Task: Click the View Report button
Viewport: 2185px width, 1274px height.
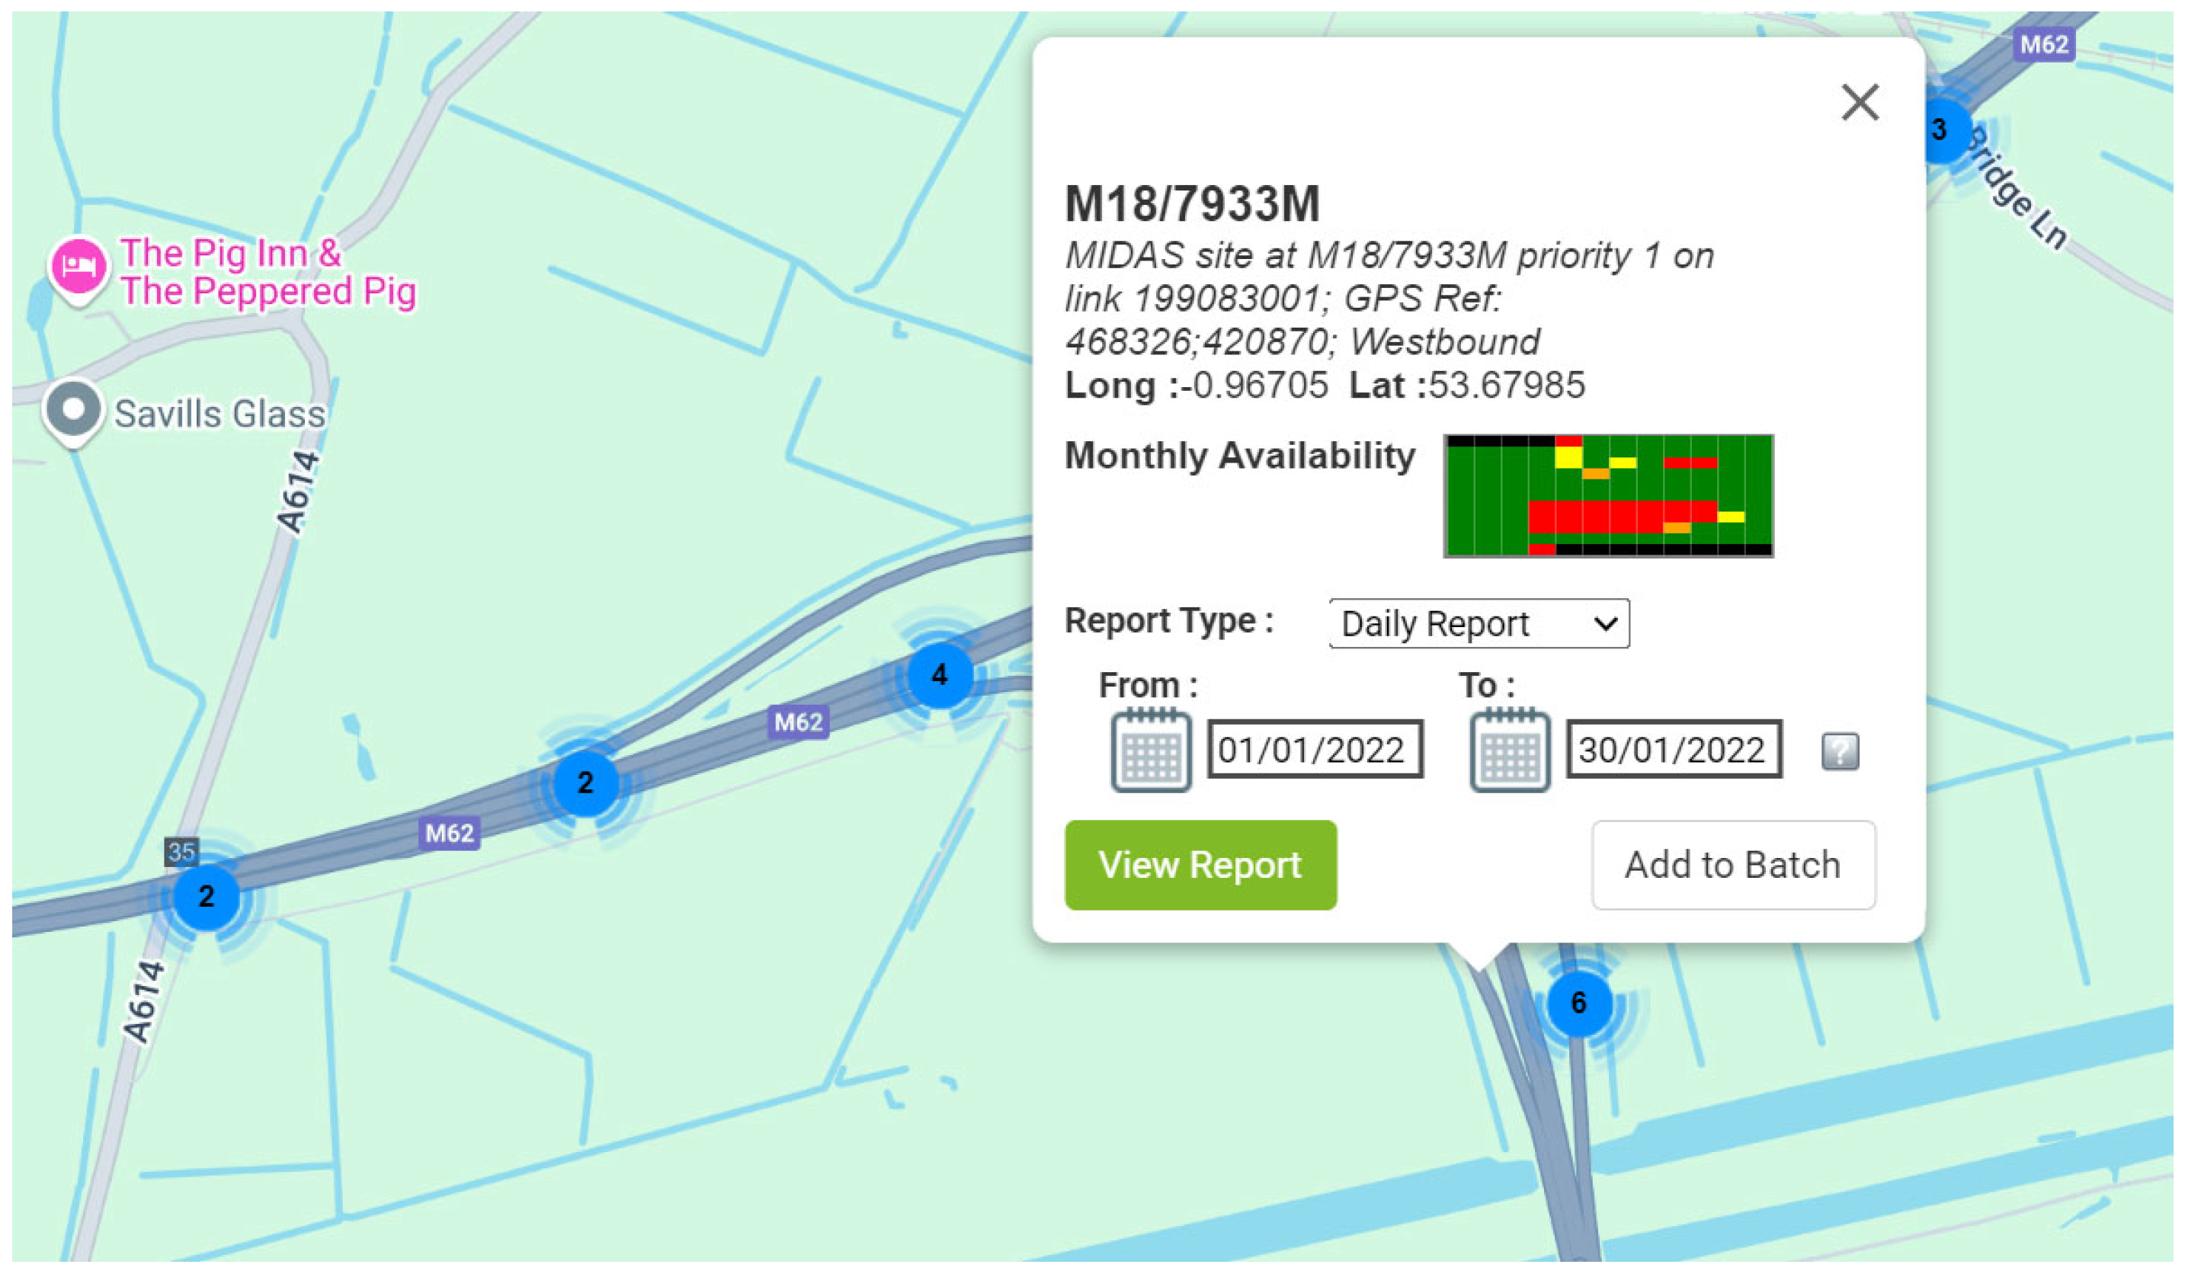Action: pos(1200,865)
